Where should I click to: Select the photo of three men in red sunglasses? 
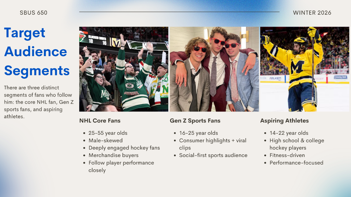pyautogui.click(x=214, y=69)
